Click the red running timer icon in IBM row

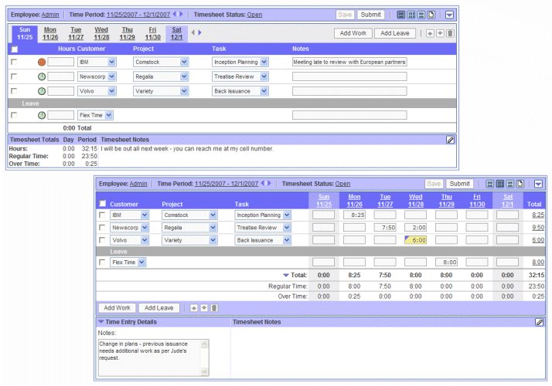click(x=41, y=62)
